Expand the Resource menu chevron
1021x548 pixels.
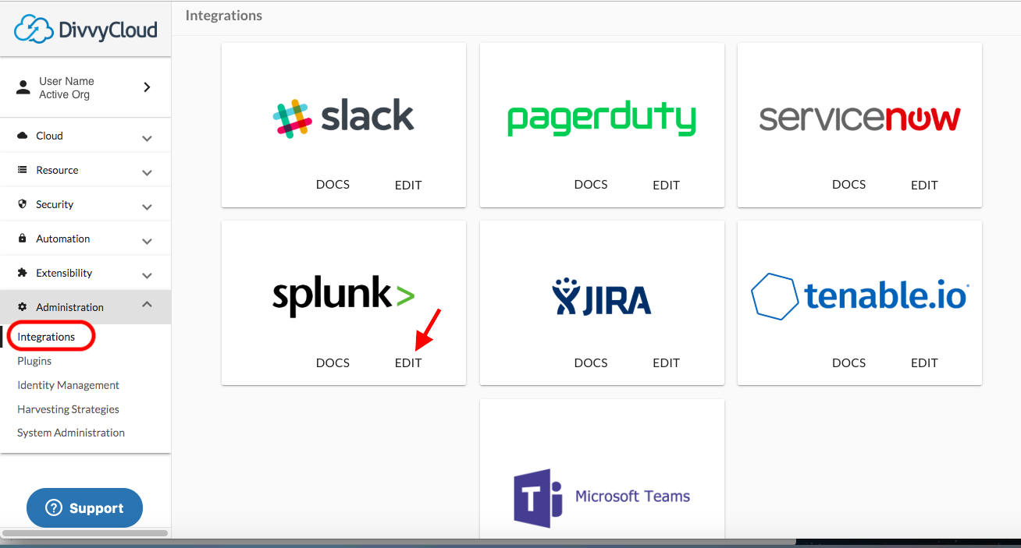pos(147,173)
